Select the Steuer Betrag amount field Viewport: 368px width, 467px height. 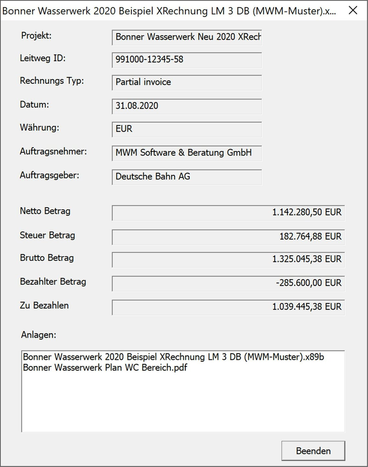point(228,237)
